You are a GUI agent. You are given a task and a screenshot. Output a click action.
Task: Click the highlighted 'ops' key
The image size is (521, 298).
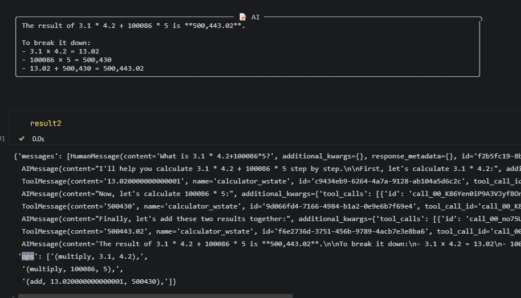27,256
